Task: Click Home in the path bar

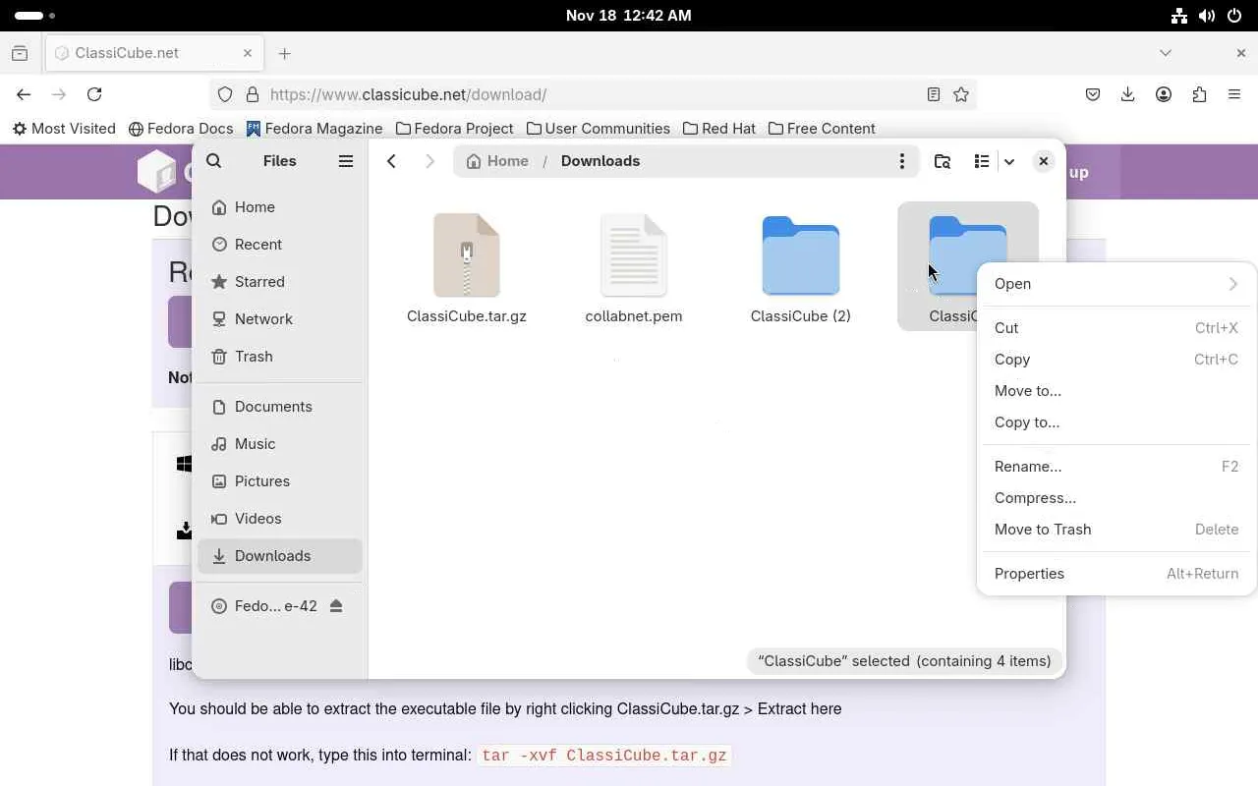Action: tap(497, 161)
